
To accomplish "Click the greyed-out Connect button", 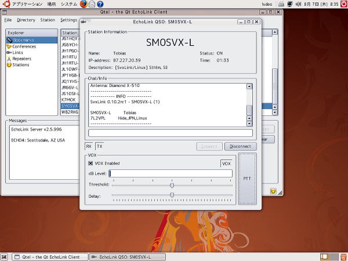I will [209, 147].
